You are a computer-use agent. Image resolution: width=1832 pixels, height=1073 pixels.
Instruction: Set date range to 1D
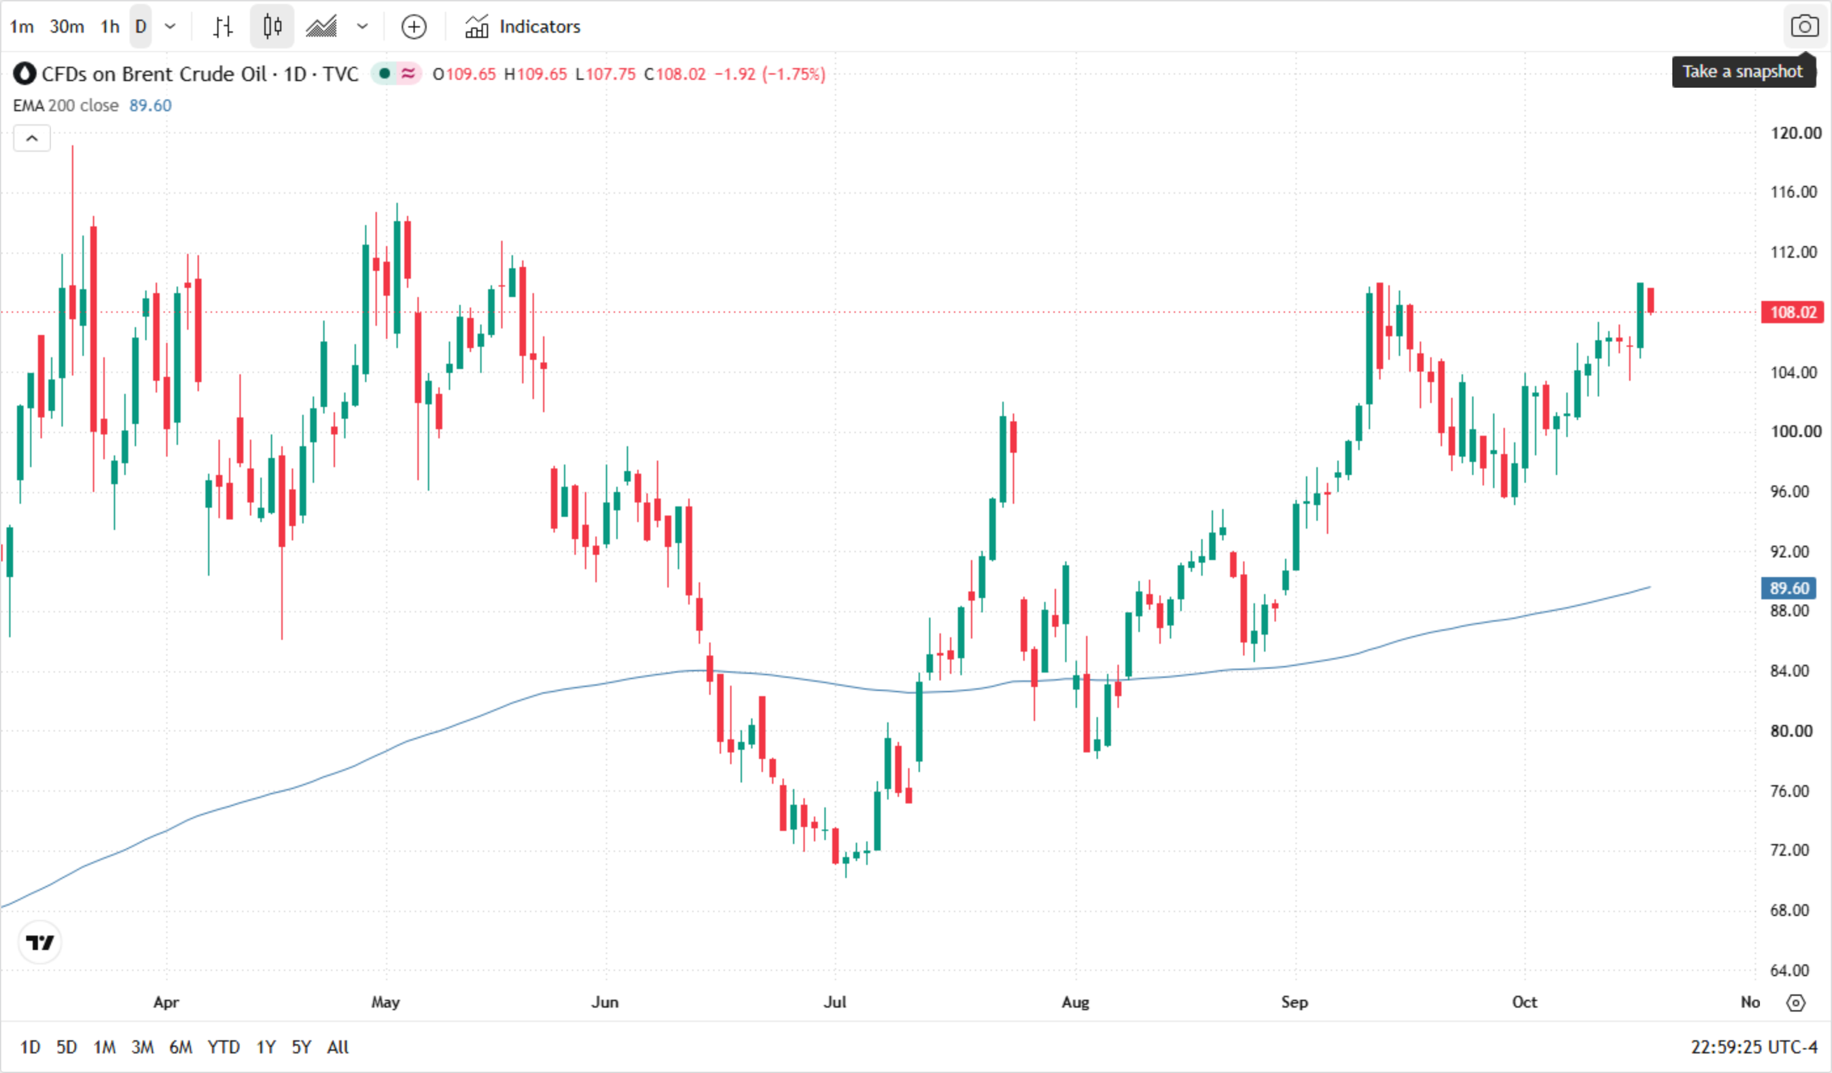pyautogui.click(x=30, y=1047)
